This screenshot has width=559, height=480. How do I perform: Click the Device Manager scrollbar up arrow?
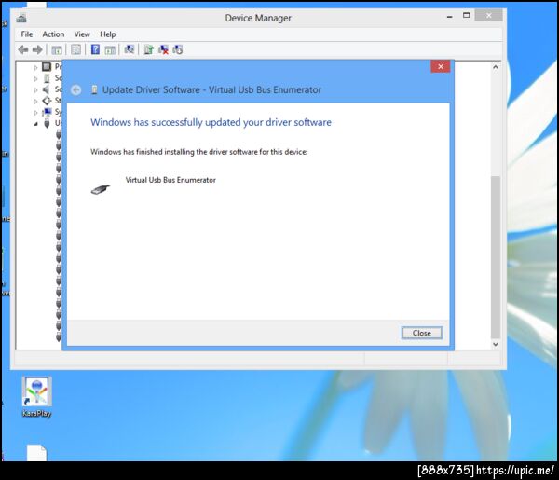point(496,67)
